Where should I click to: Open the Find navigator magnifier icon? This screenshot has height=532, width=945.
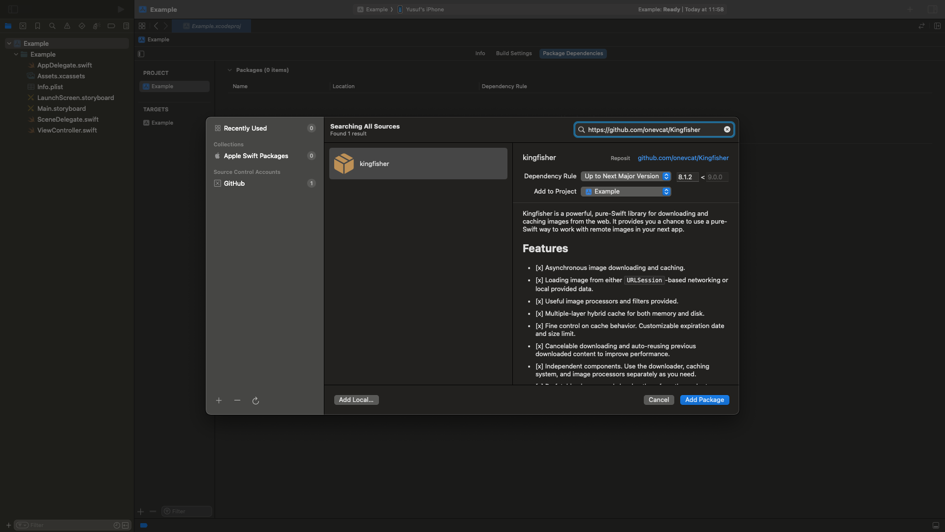click(x=52, y=26)
